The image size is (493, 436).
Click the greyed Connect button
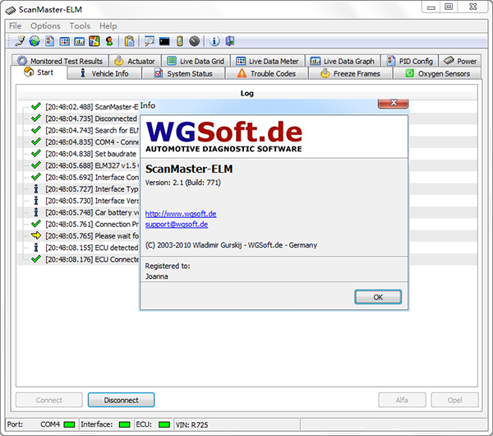pos(49,400)
